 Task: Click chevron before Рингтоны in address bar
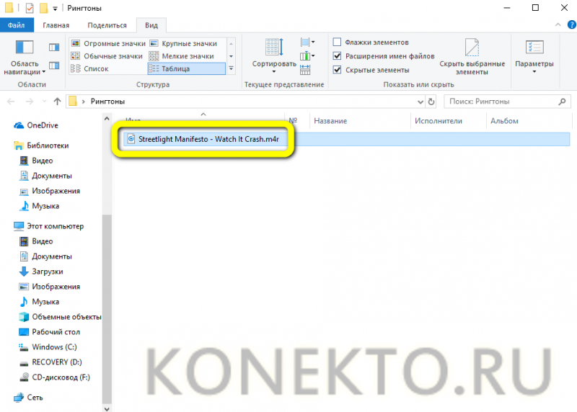coord(83,102)
